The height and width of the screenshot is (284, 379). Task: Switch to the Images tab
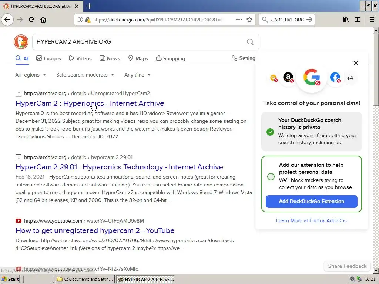click(48, 58)
